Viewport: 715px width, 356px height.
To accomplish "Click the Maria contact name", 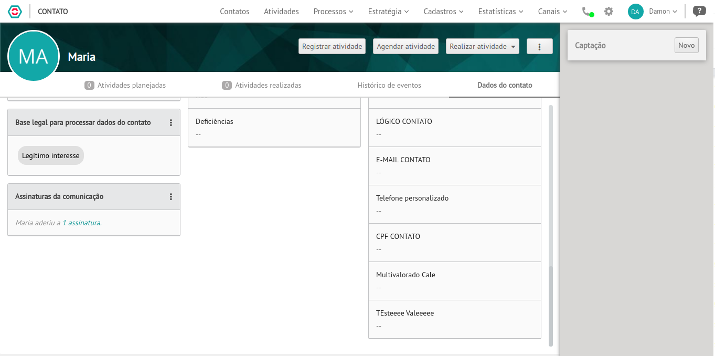I will click(x=82, y=57).
